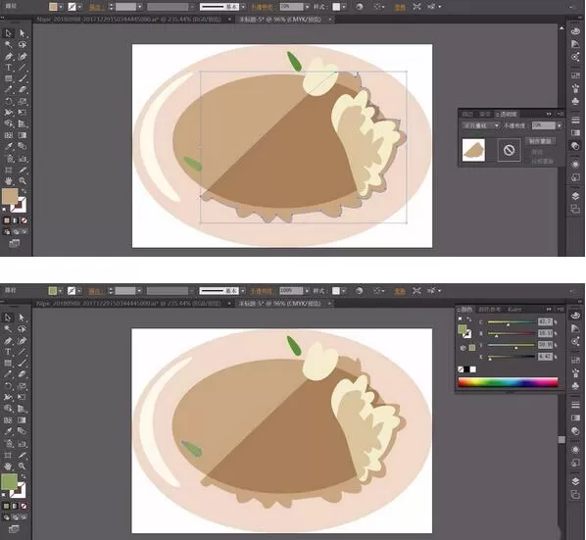The image size is (586, 540).
Task: Switch to Color Guide tab in lower panel
Action: (x=489, y=310)
